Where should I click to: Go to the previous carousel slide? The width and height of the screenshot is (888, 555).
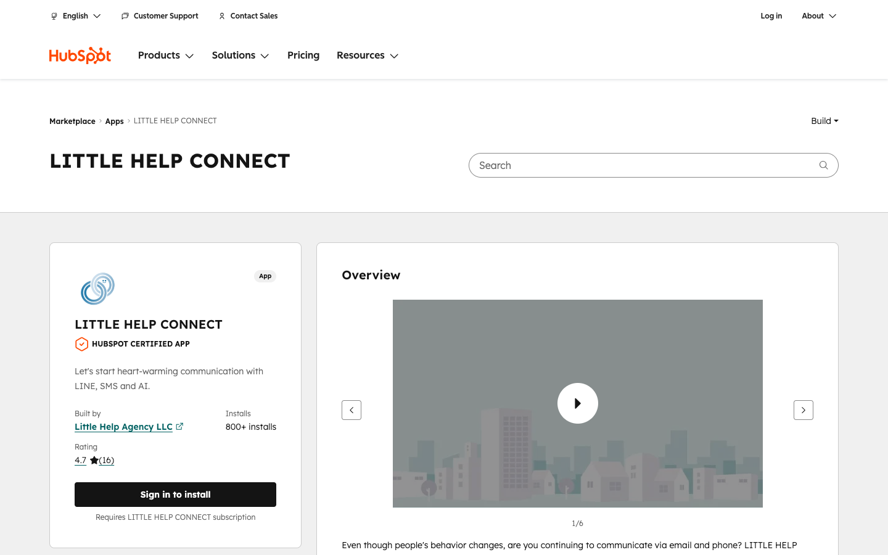tap(351, 409)
